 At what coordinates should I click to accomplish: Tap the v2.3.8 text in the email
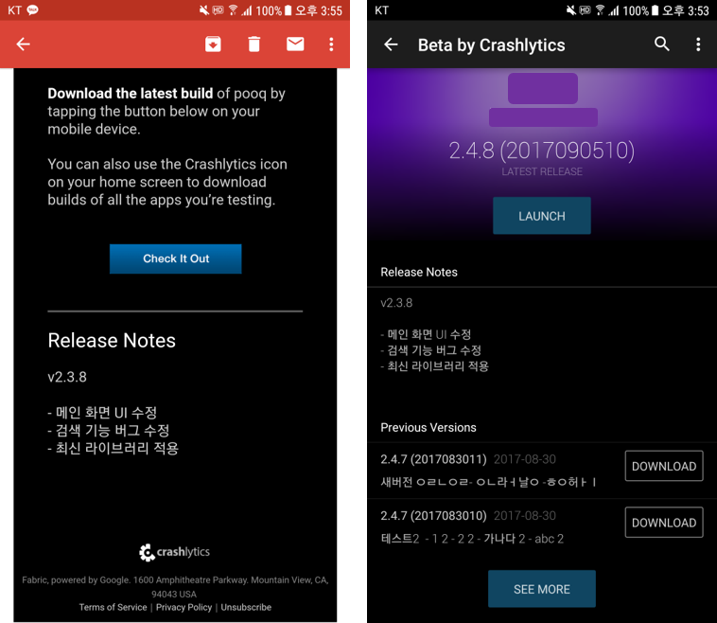[67, 377]
